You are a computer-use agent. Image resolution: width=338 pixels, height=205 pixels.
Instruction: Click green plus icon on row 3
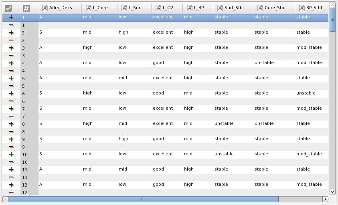pos(11,48)
